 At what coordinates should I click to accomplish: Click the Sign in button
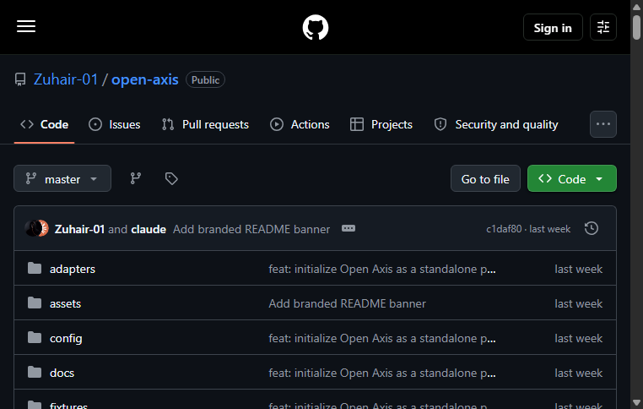(553, 27)
